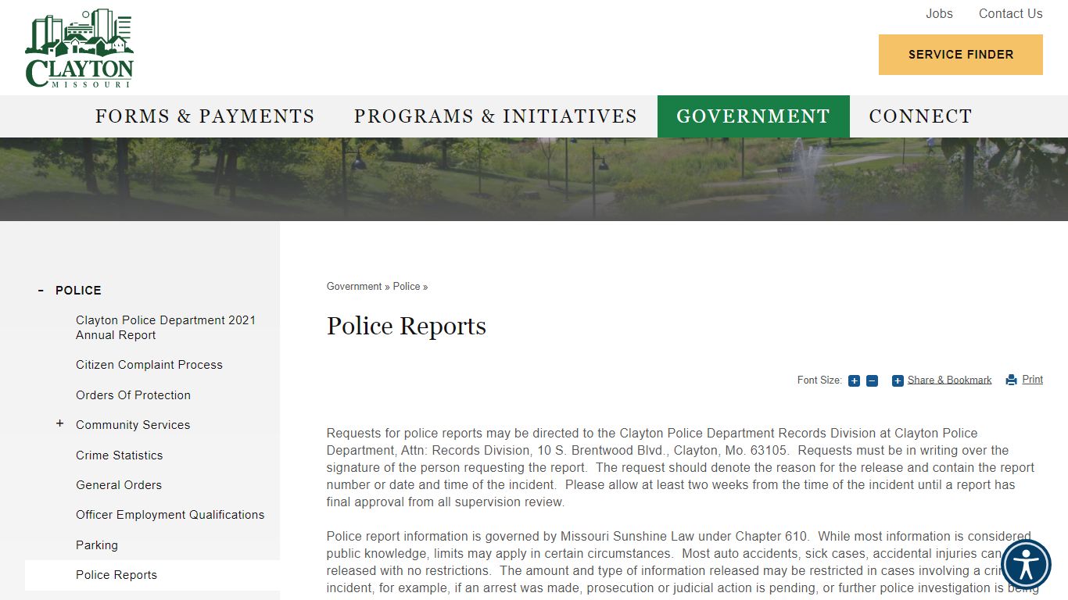Screen dimensions: 1068x600
Task: Decrease font size with minus icon
Action: click(x=872, y=380)
